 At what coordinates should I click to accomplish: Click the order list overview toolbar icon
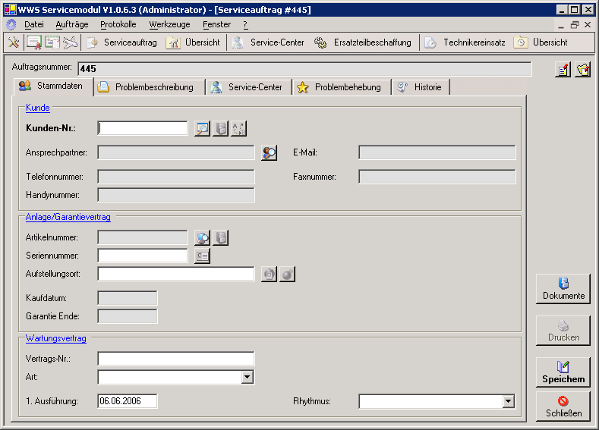click(x=52, y=42)
